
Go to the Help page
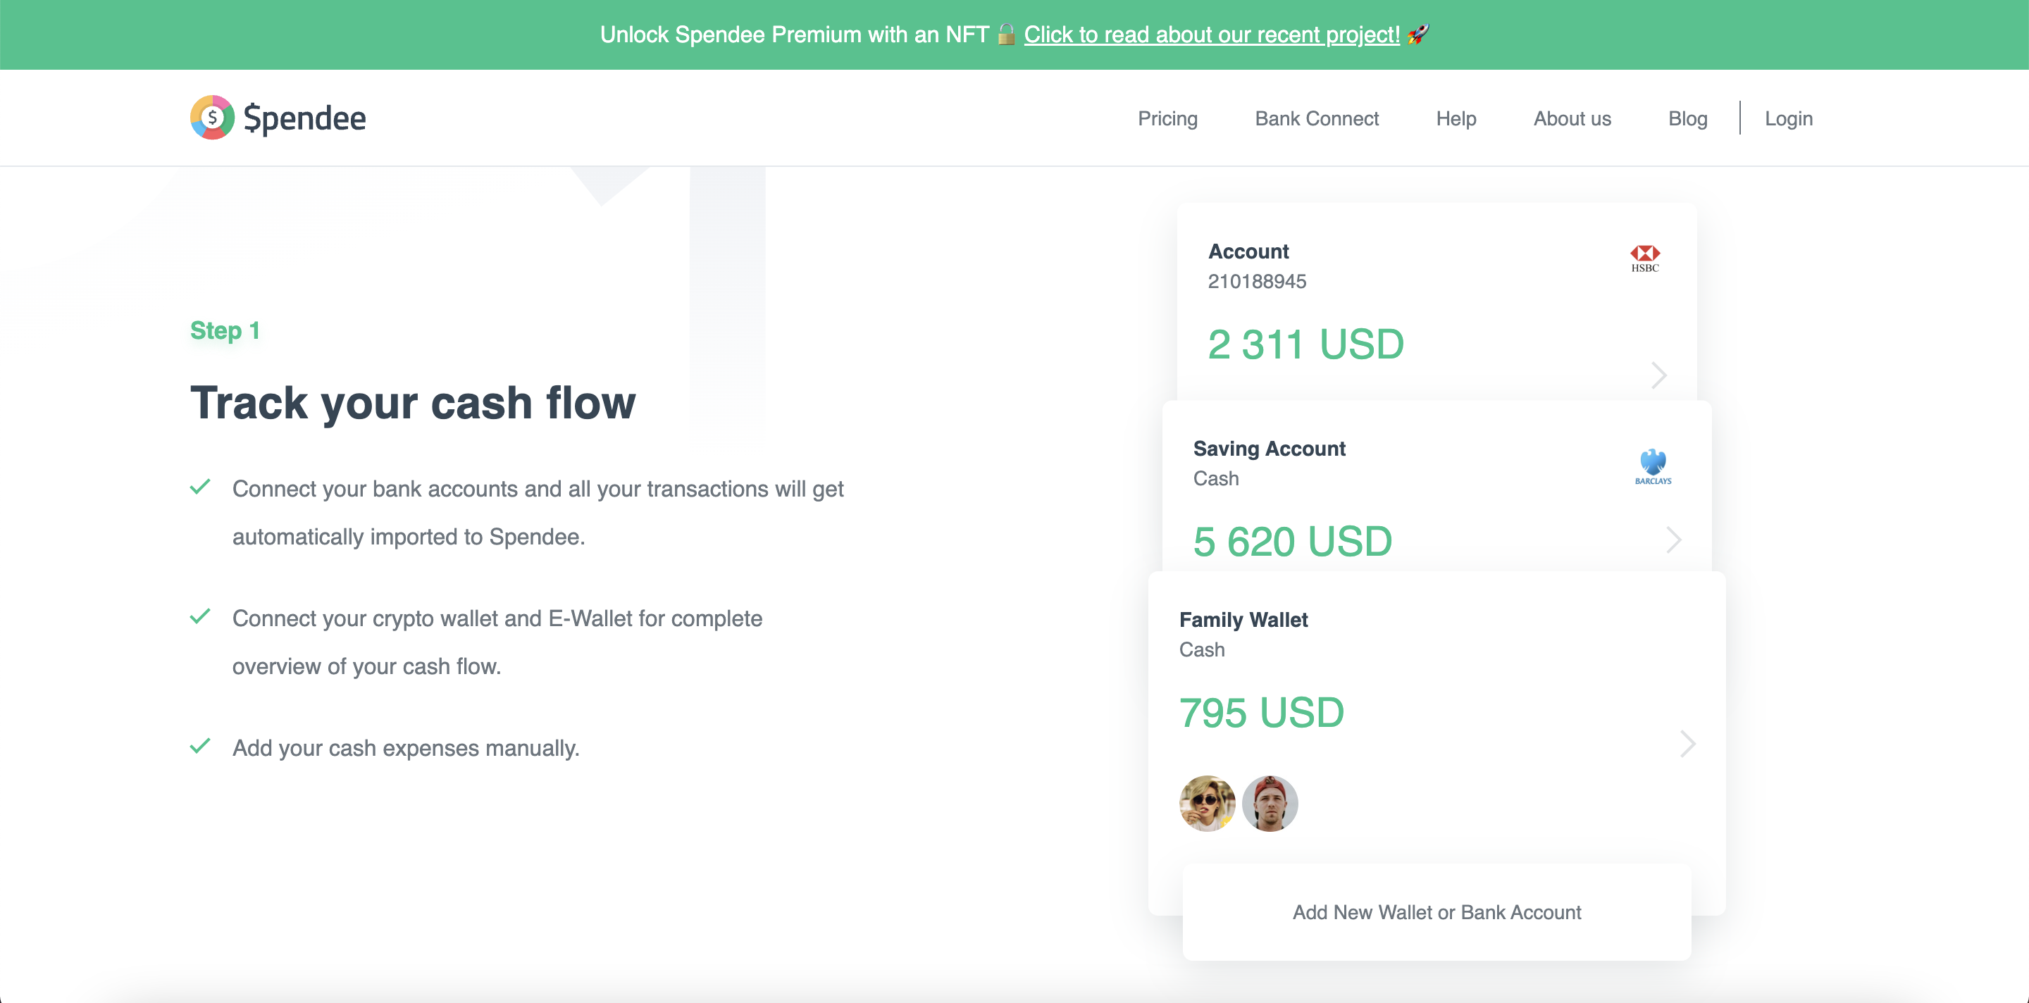click(x=1456, y=119)
